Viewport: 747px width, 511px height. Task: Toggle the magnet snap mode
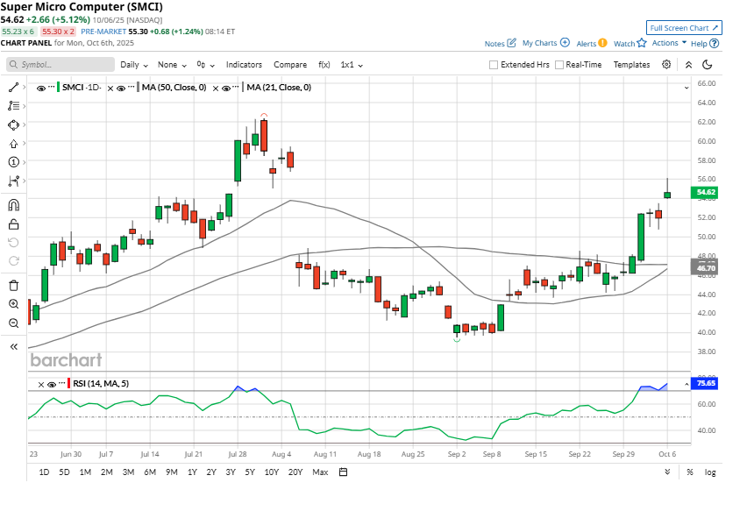coord(13,205)
